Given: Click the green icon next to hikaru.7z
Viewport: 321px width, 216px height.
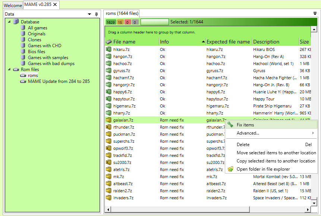Looking at the screenshot, I should point(108,49).
